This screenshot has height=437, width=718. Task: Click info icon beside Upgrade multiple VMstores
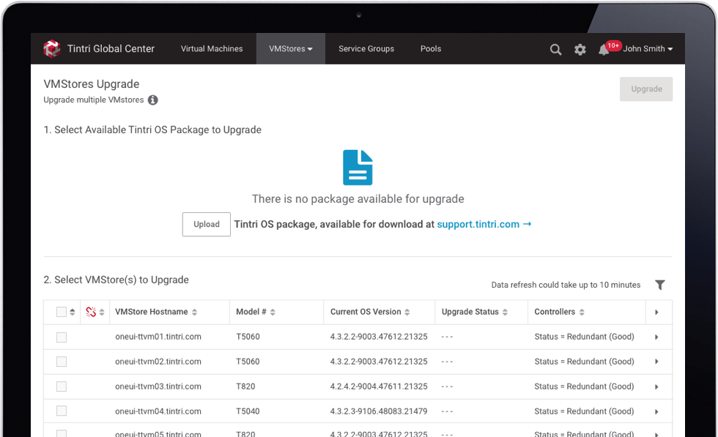pyautogui.click(x=153, y=100)
